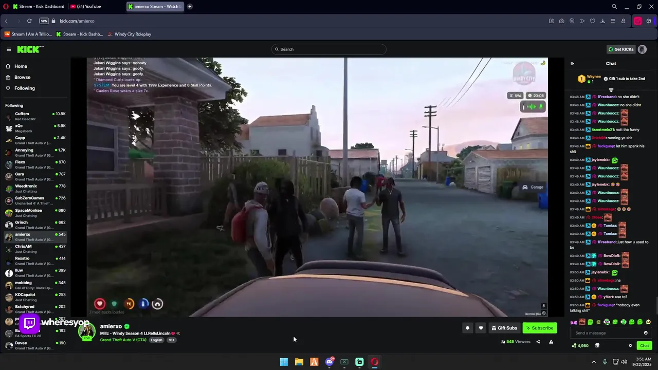
Task: Focus the Kick search bar
Action: [x=329, y=49]
